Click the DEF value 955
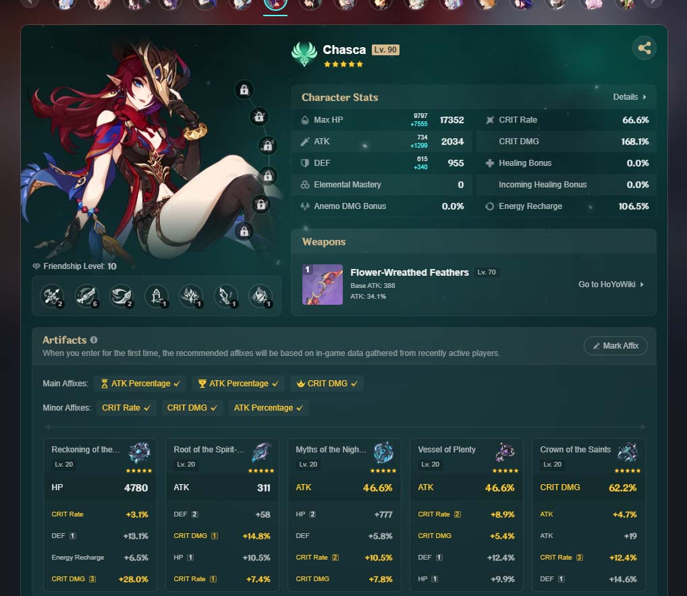Screen dimensions: 687x596 [456, 162]
